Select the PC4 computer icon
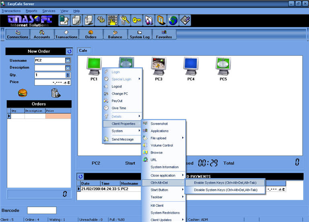 click(x=191, y=67)
